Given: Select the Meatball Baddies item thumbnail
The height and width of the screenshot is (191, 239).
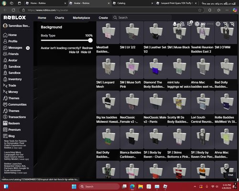Looking at the screenshot, I should coord(108,32).
